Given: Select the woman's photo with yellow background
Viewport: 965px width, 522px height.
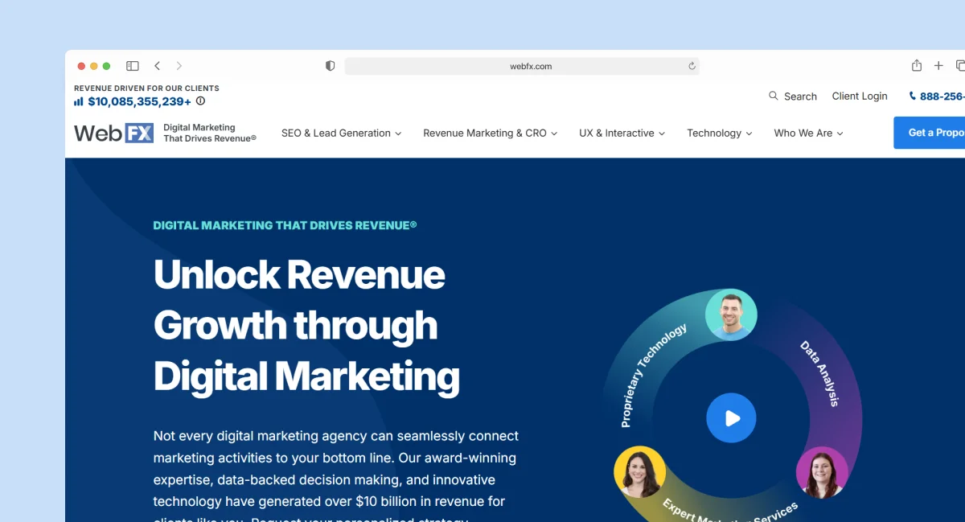Looking at the screenshot, I should 639,471.
